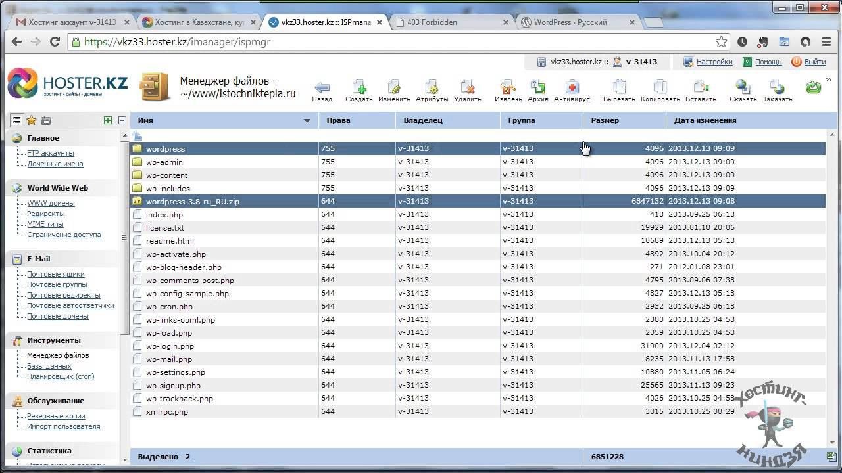This screenshot has width=842, height=473.
Task: Select the wp-config-sample.php file row
Action: (x=187, y=294)
